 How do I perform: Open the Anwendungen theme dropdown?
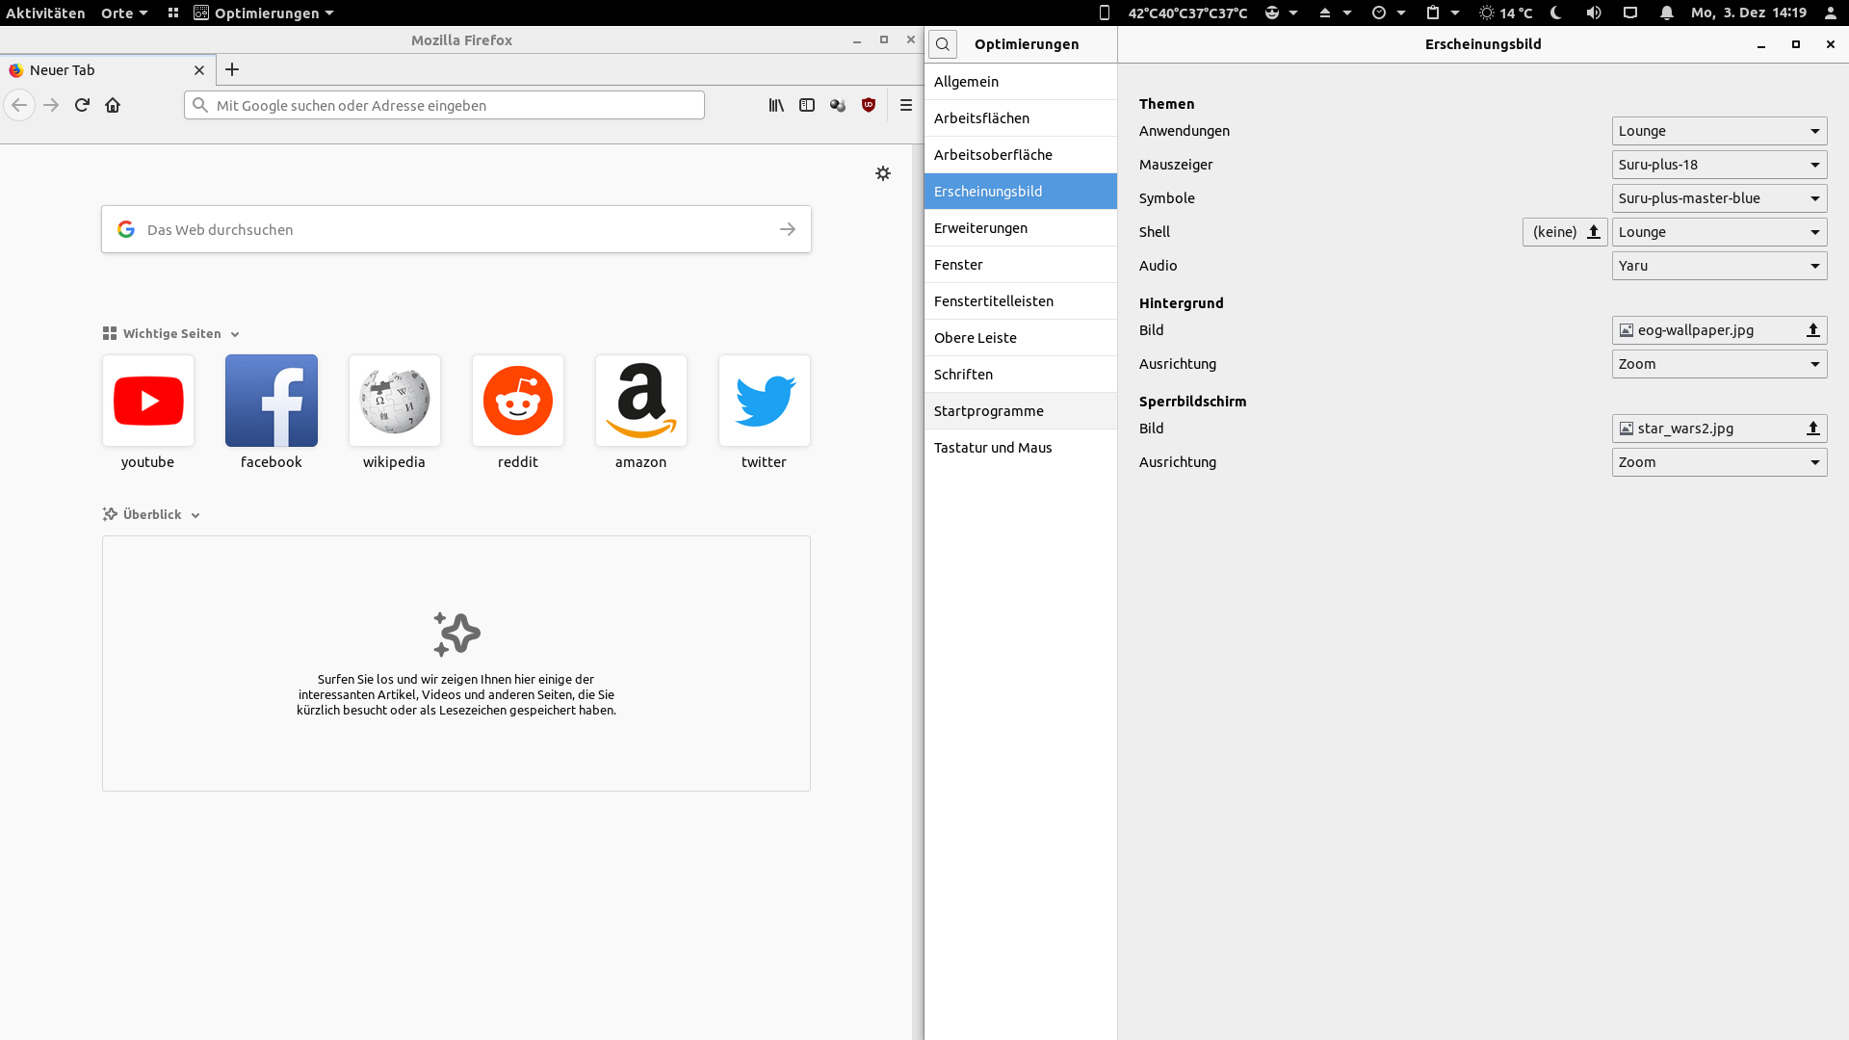click(x=1719, y=131)
